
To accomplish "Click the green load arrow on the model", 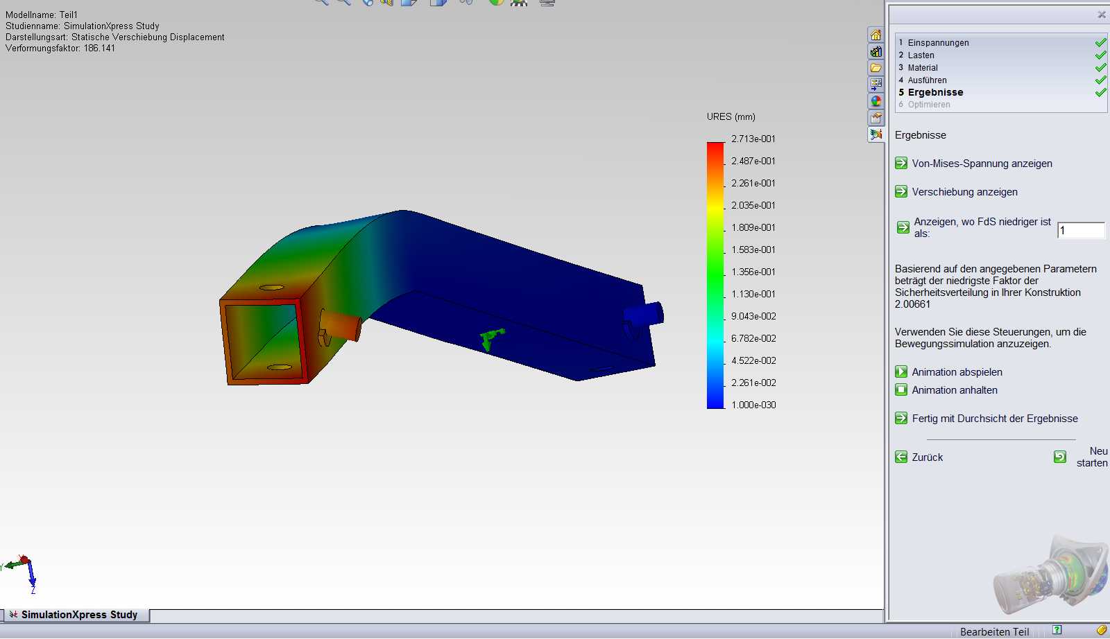I will tap(491, 339).
